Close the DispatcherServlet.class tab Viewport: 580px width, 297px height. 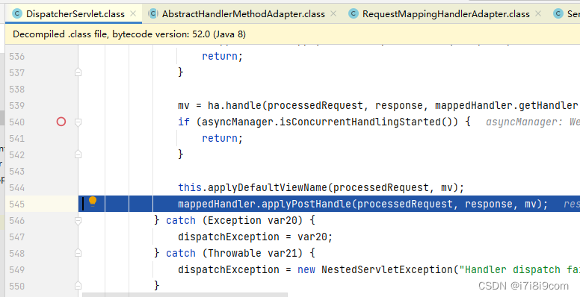pos(133,13)
